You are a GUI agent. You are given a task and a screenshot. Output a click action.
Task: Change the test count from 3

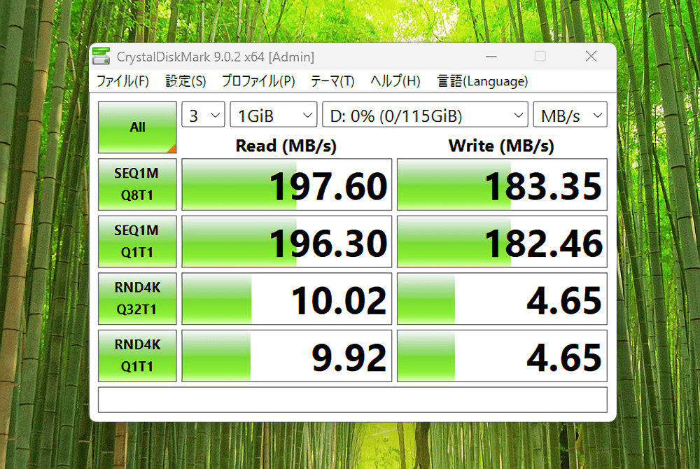[203, 114]
